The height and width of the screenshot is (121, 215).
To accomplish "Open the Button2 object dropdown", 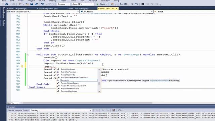I will pyautogui.click(x=117, y=12).
